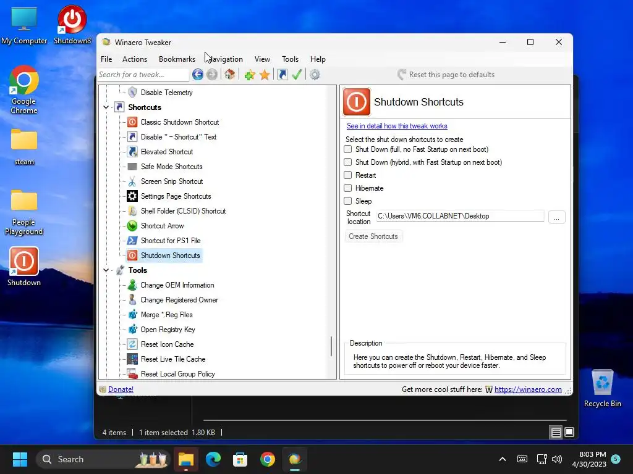Screen dimensions: 633x474
Task: Open the Bookmarks menu
Action: [177, 59]
